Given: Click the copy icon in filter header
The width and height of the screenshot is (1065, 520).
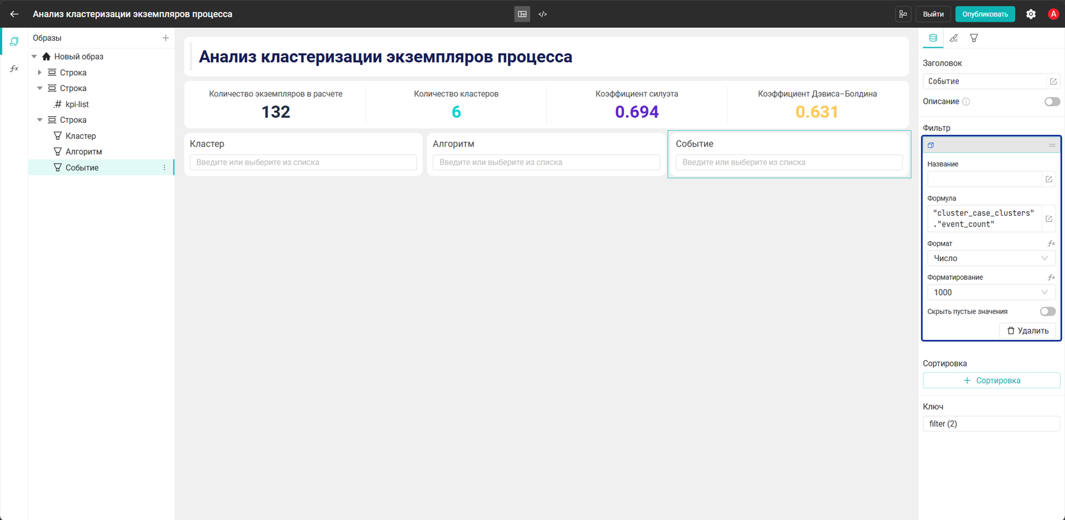Looking at the screenshot, I should (931, 145).
